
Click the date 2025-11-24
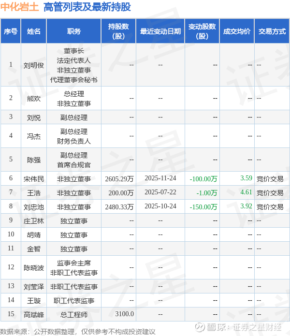[160, 178]
